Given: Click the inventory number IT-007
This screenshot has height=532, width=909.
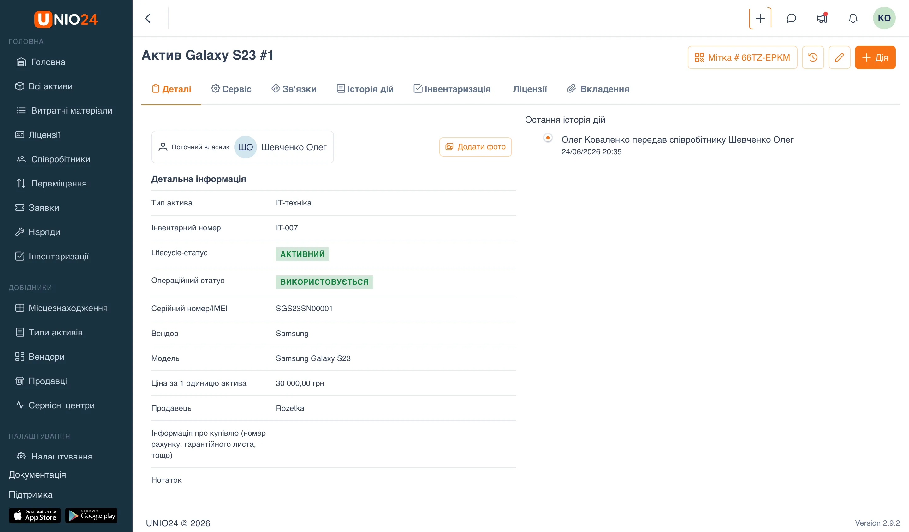Looking at the screenshot, I should click(x=287, y=228).
